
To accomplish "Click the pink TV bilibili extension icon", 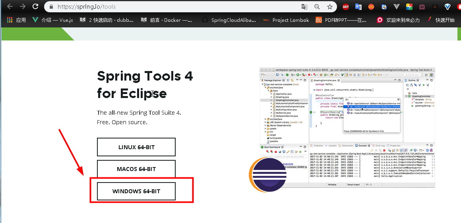I will point(422,7).
